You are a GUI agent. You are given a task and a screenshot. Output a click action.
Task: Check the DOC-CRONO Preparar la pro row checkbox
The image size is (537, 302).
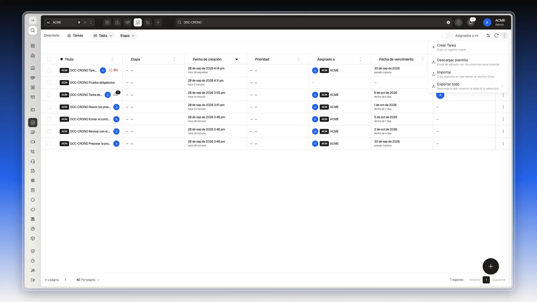coord(49,144)
